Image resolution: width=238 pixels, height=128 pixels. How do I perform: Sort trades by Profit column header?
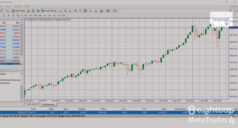point(235,109)
